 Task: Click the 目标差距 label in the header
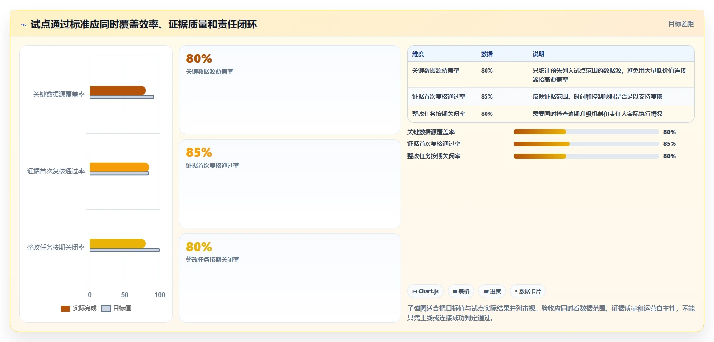click(x=681, y=24)
